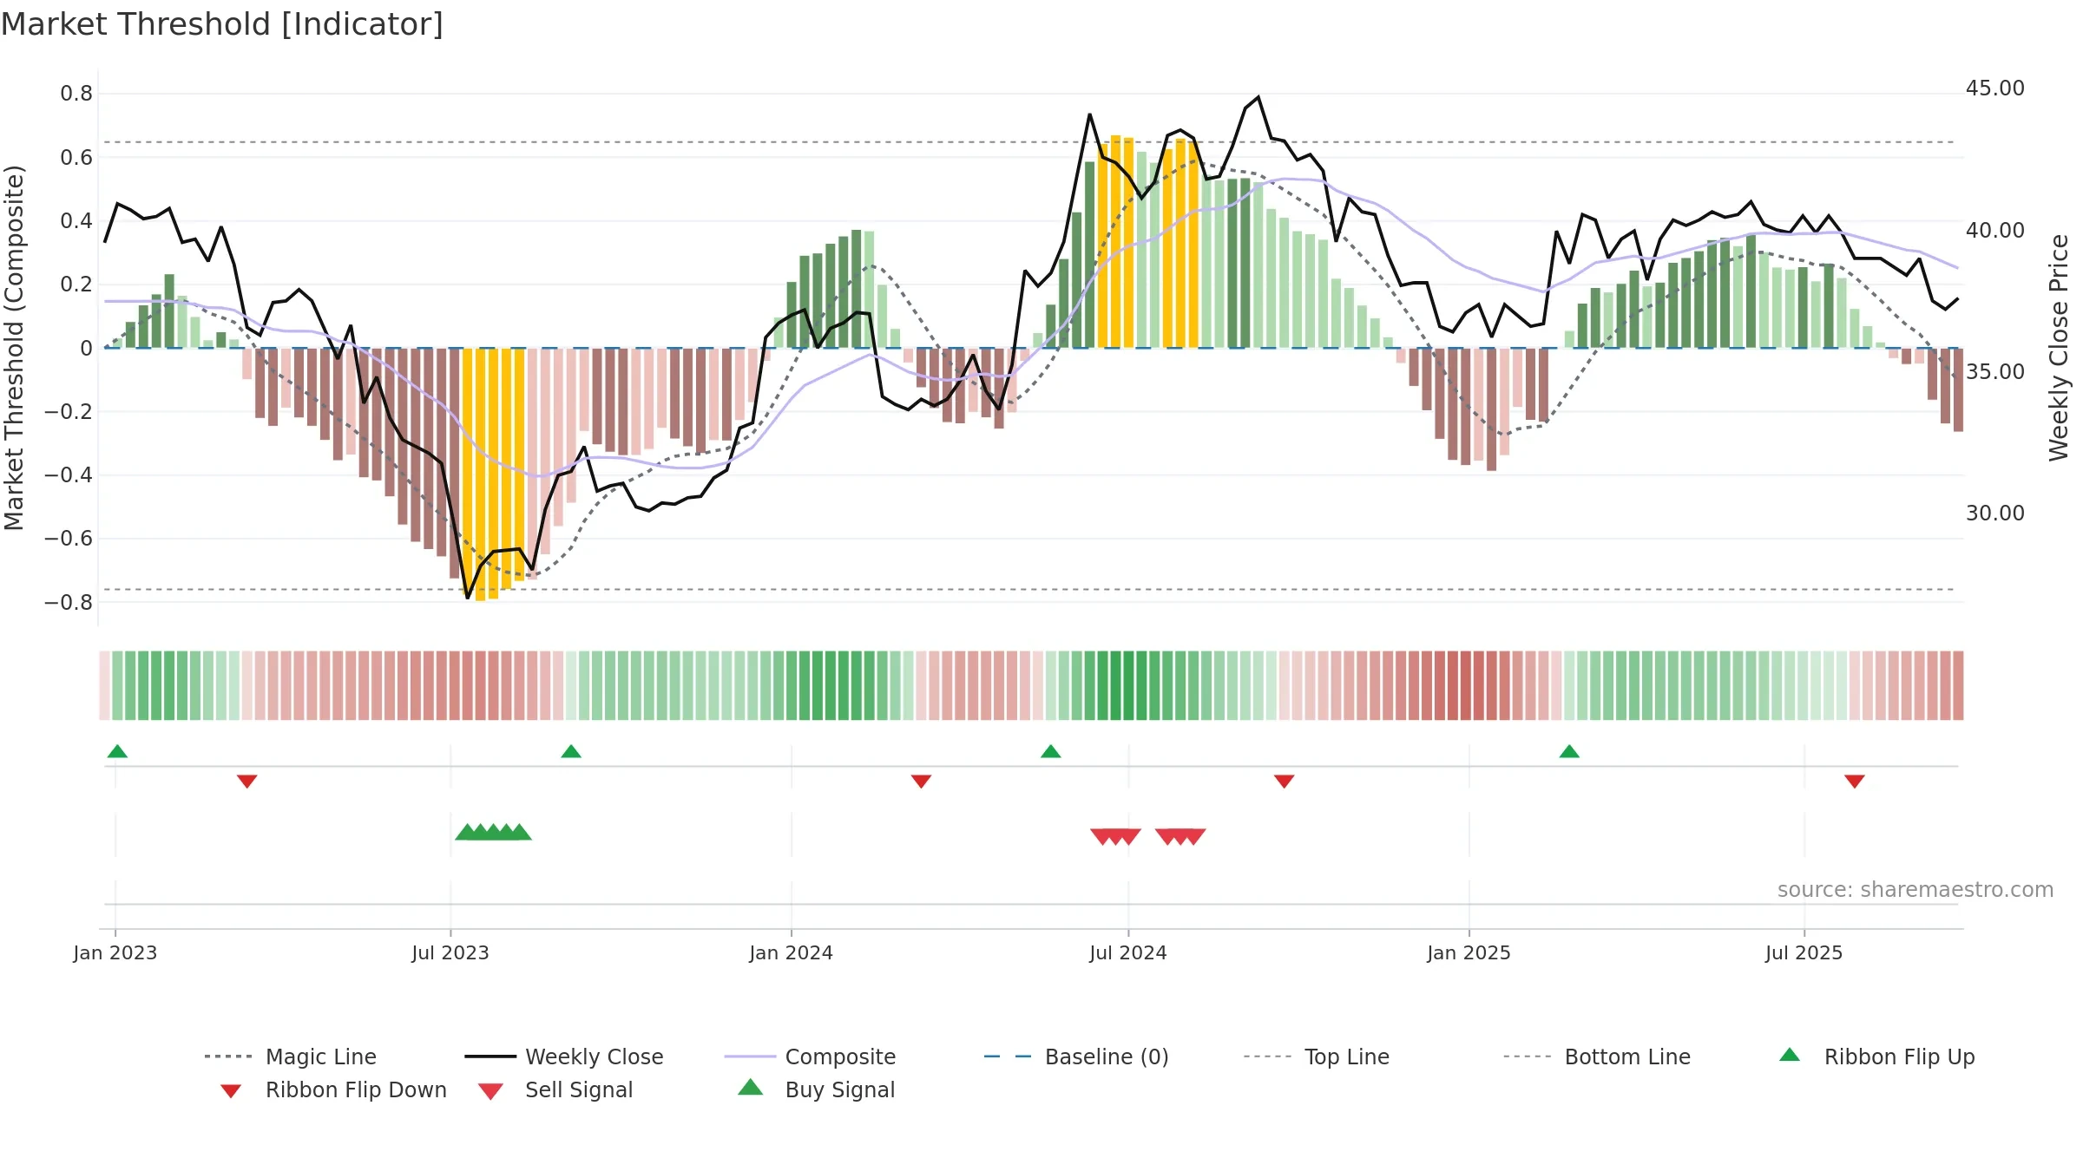Screen dimensions: 2083x1171
Task: Click the Ribbon Flip Up marker in February 2025
Action: tap(1569, 751)
